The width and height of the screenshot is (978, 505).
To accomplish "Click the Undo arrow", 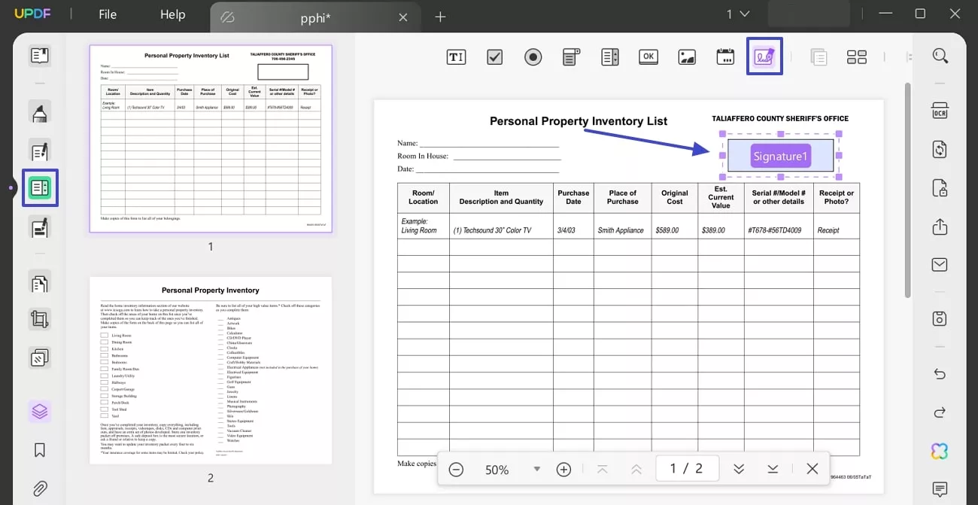I will click(x=939, y=374).
